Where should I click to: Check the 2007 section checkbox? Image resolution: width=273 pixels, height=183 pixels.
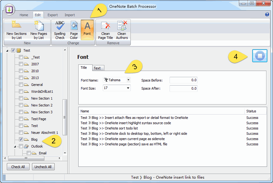coord(21,64)
